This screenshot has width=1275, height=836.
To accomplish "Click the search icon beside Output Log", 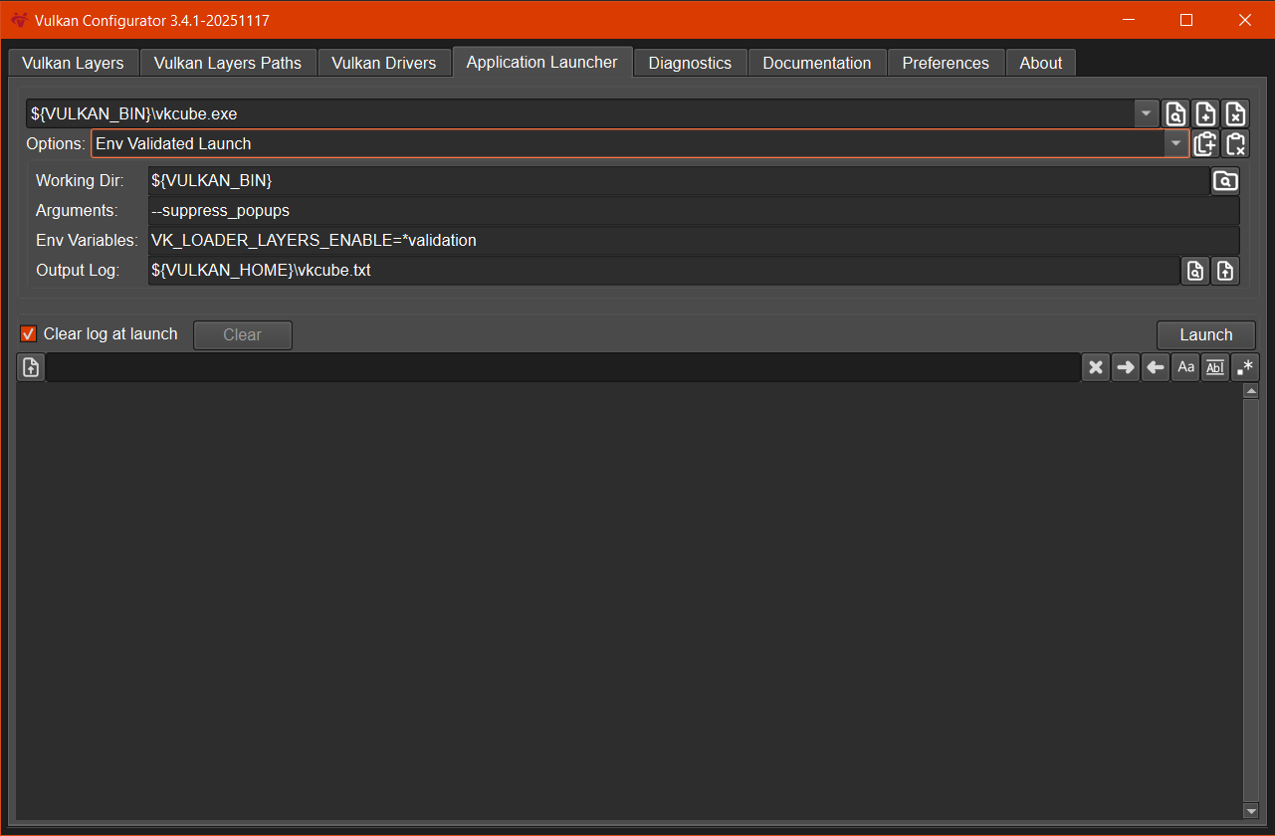I will (1195, 270).
